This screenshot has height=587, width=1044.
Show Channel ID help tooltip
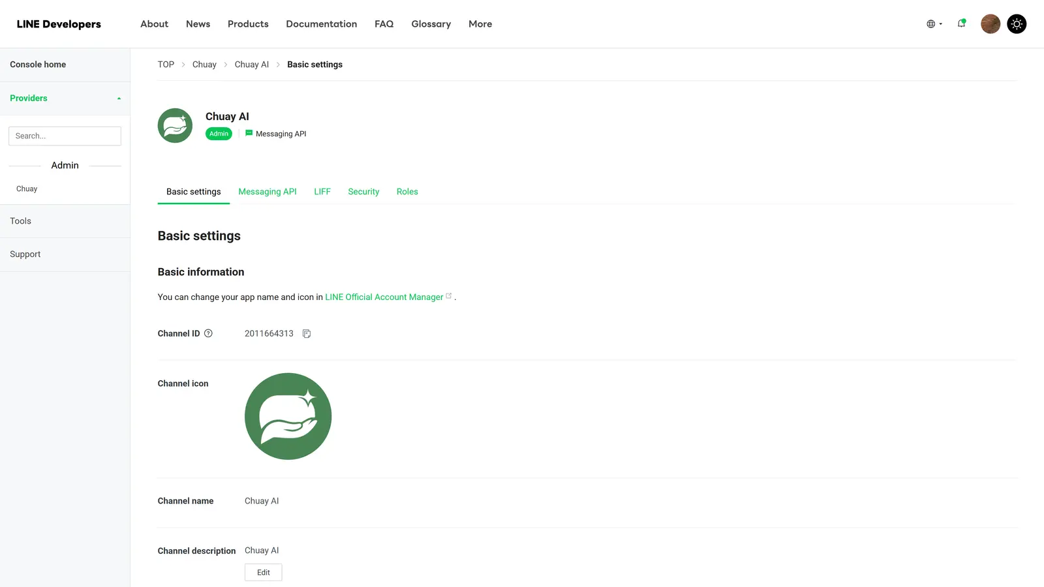click(208, 333)
